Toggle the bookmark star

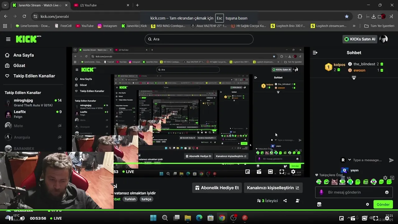[347, 16]
